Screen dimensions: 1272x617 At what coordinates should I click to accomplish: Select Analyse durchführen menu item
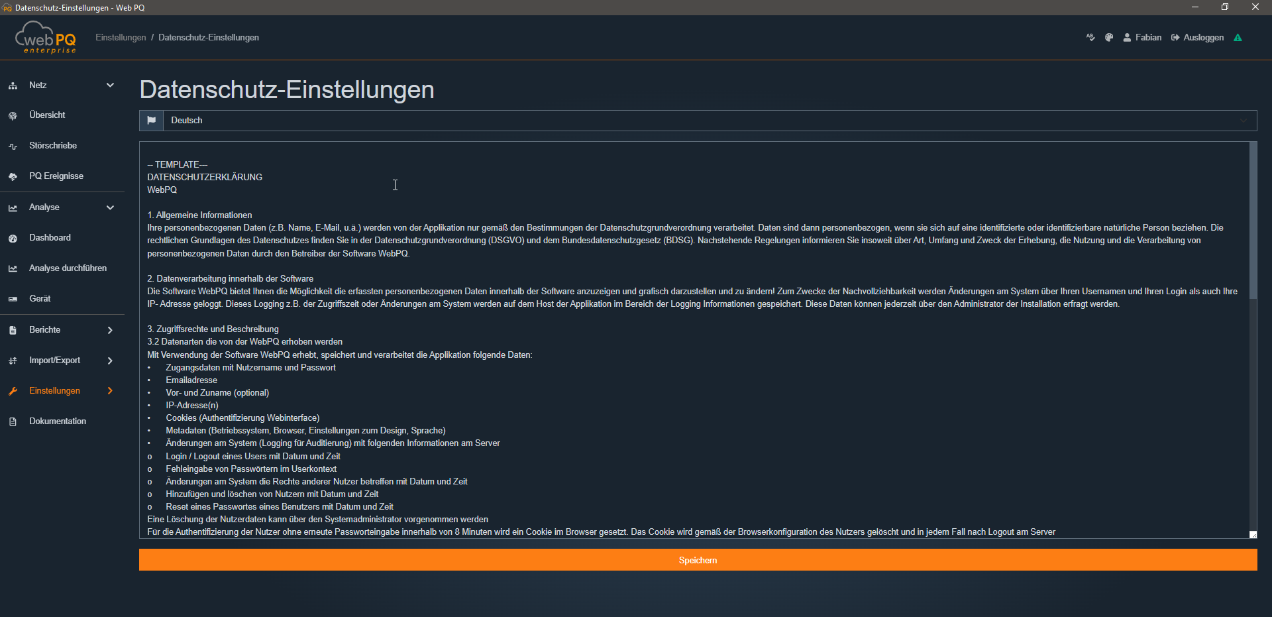point(68,268)
